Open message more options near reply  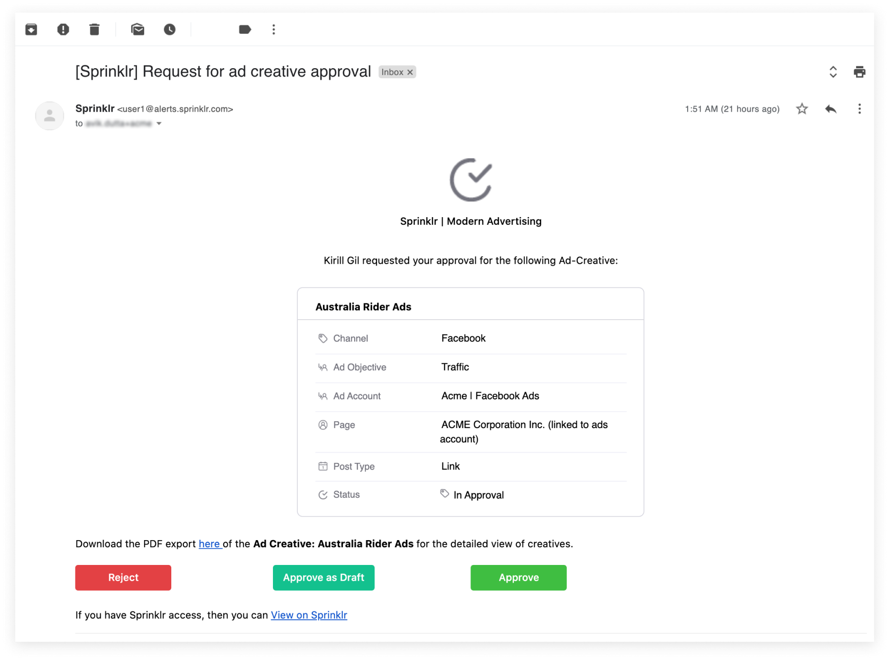859,109
